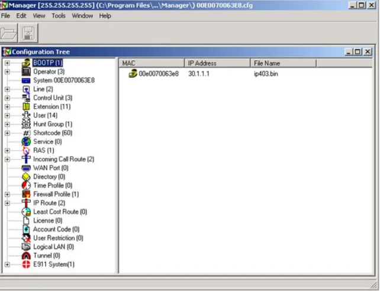Click the Control Unit icon
This screenshot has width=380, height=291.
tap(26, 98)
